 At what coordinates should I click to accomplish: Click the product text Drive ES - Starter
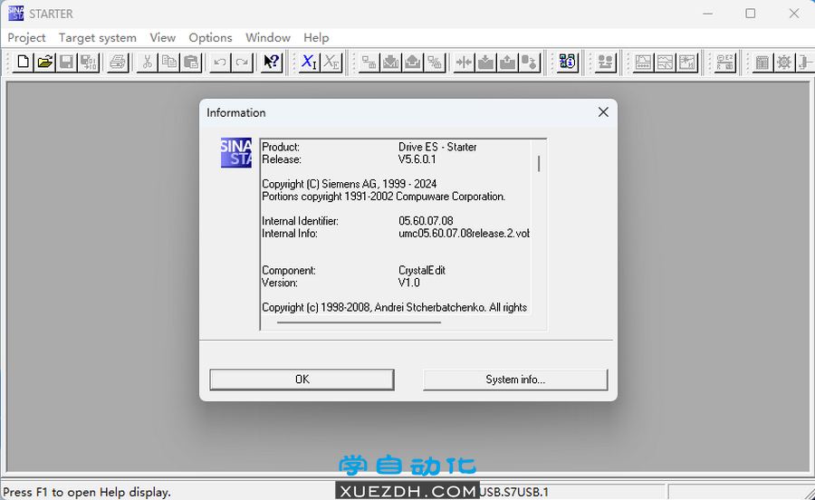[x=437, y=147]
